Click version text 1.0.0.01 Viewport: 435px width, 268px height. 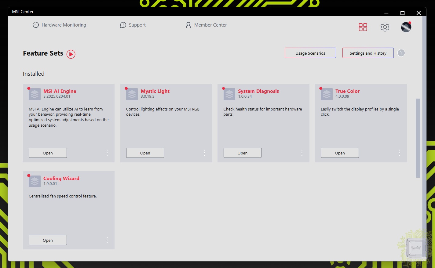[x=50, y=184]
